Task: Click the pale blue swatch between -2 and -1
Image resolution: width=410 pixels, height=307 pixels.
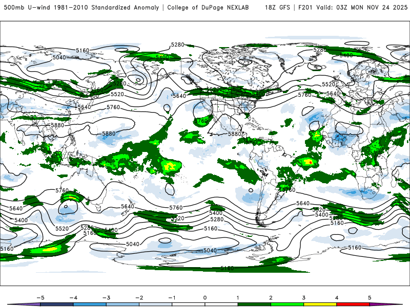Action: [156, 304]
